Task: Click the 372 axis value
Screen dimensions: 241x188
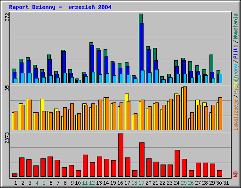Action: (7, 17)
